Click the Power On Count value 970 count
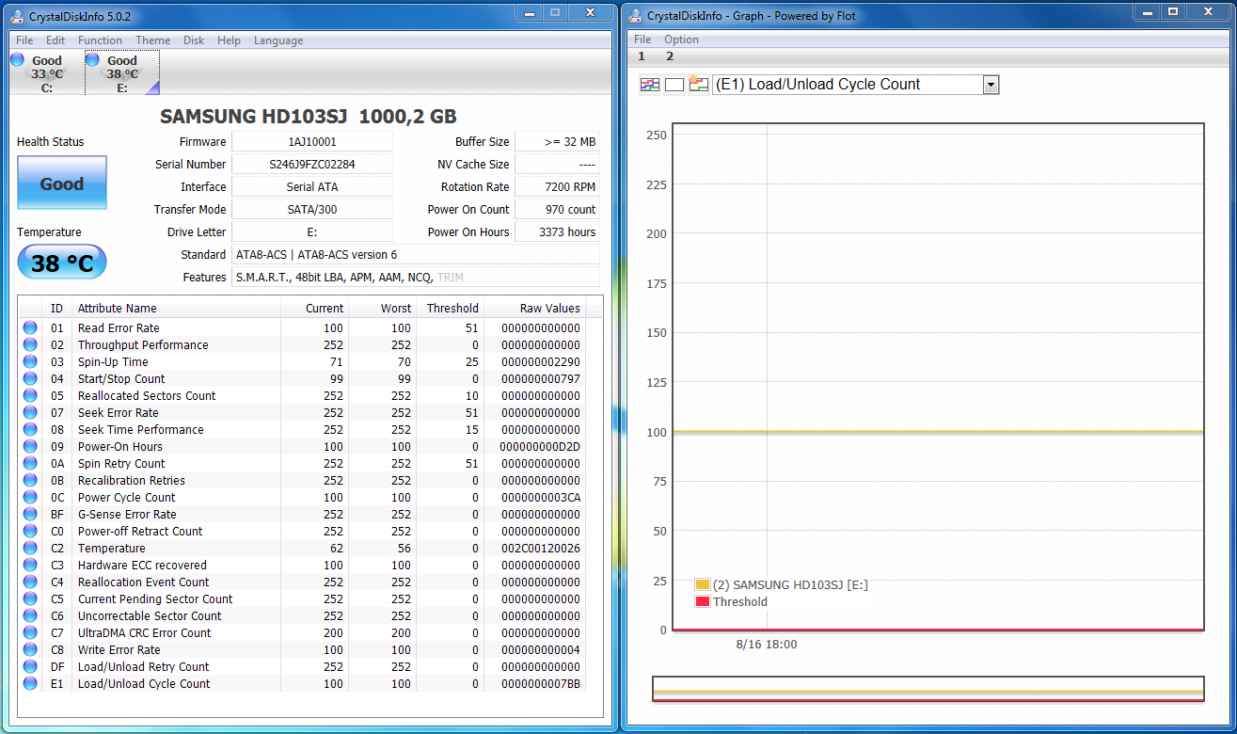The height and width of the screenshot is (734, 1237). pos(557,210)
